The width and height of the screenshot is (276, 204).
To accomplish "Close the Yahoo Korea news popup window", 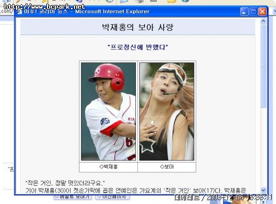I will pos(262,12).
